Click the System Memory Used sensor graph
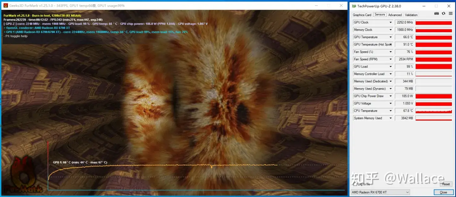Viewport: 456px width, 197px height. 434,118
